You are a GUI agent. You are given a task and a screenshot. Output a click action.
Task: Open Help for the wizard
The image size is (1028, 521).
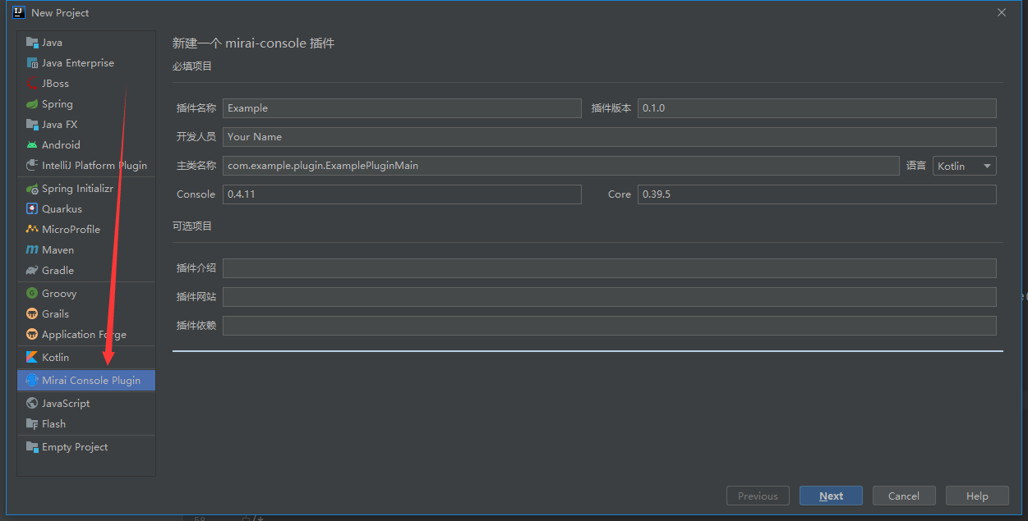coord(977,496)
